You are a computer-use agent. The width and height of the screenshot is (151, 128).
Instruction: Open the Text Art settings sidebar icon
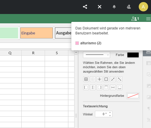(149, 120)
